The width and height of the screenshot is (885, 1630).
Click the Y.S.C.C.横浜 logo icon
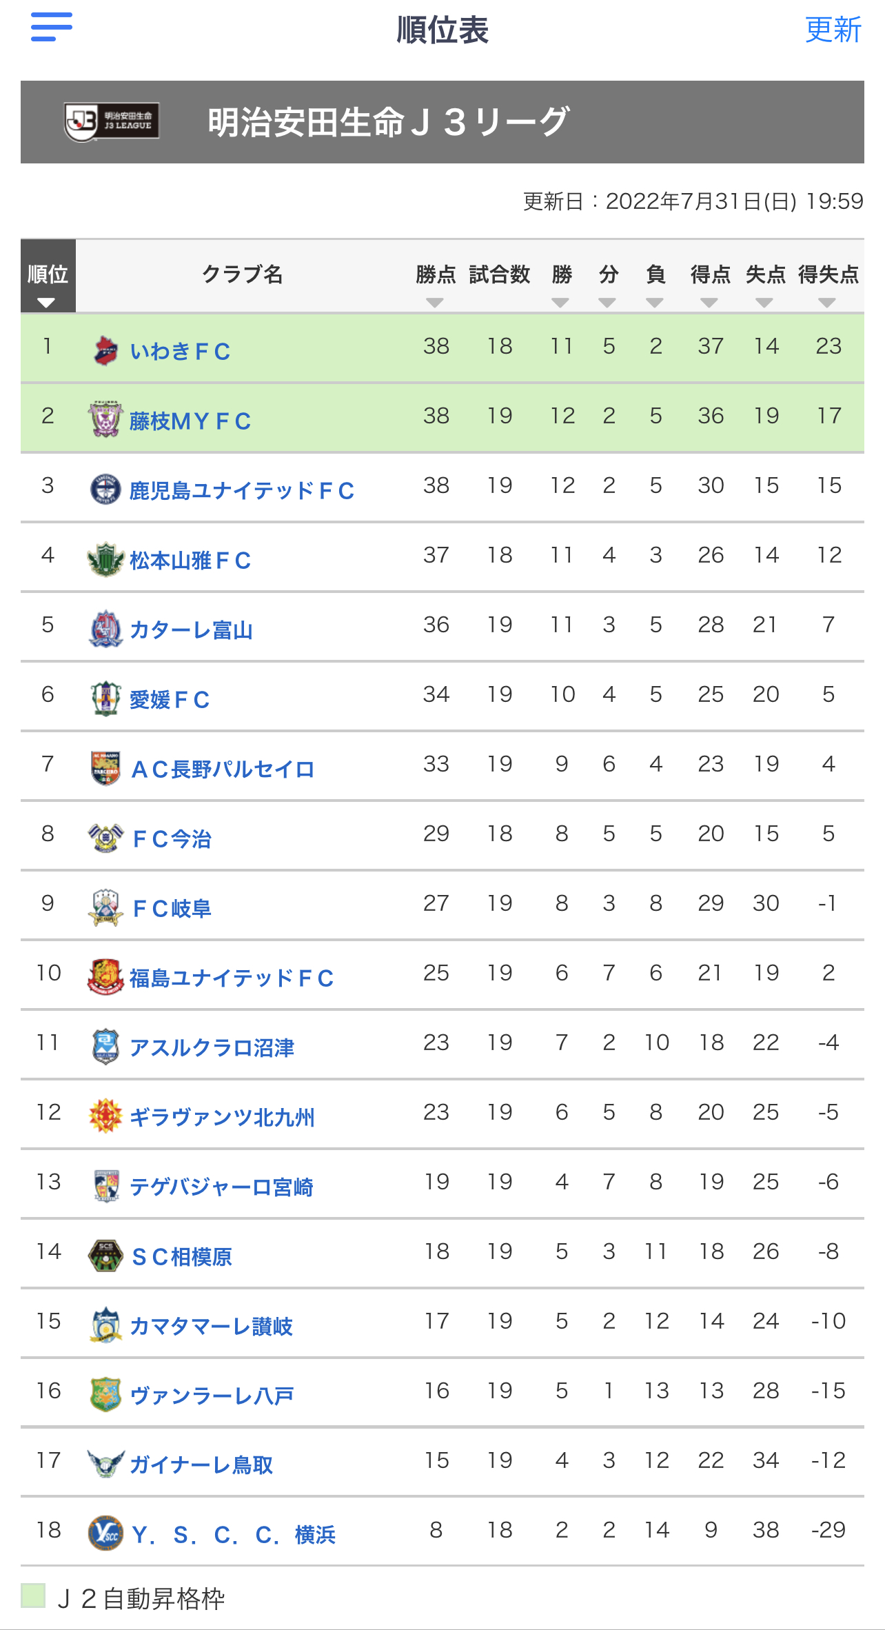click(105, 1533)
